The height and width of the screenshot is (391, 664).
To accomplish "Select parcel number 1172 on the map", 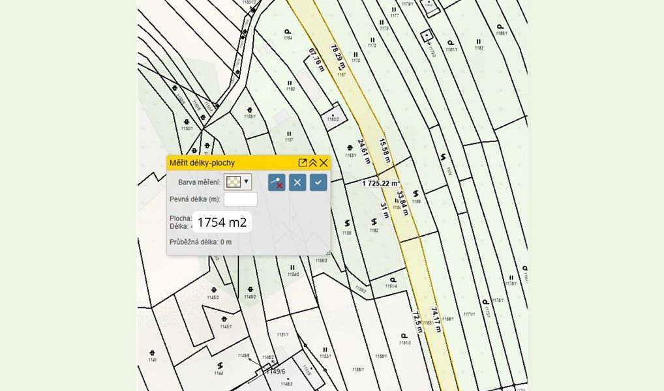I will pyautogui.click(x=372, y=45).
